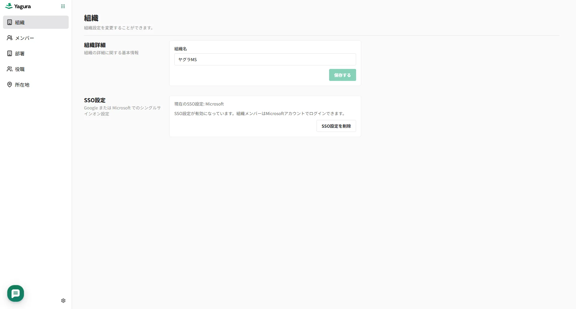Click the Yagura leaf logo

click(9, 6)
